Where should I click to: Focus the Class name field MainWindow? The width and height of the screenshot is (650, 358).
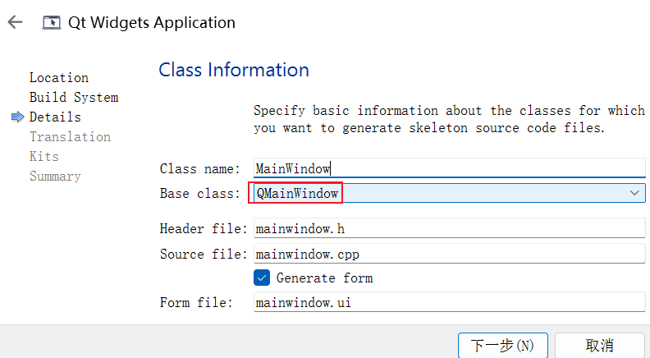(x=450, y=168)
